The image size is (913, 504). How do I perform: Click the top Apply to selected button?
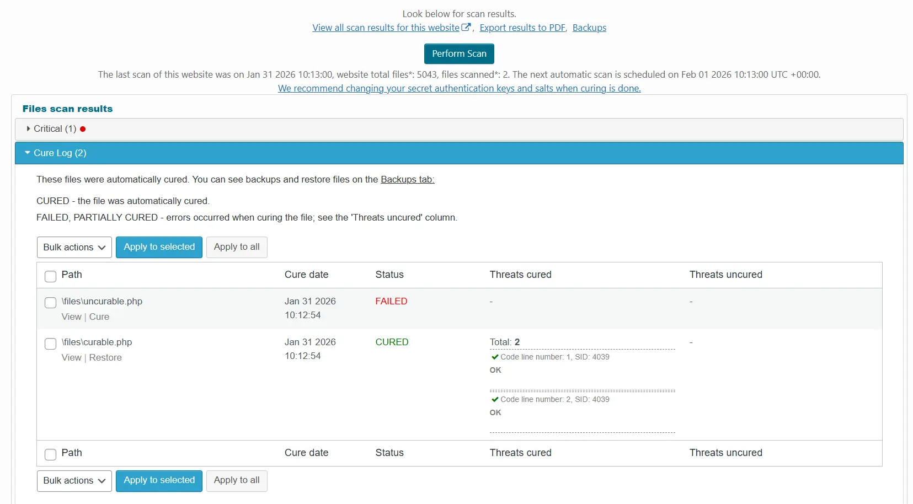159,247
